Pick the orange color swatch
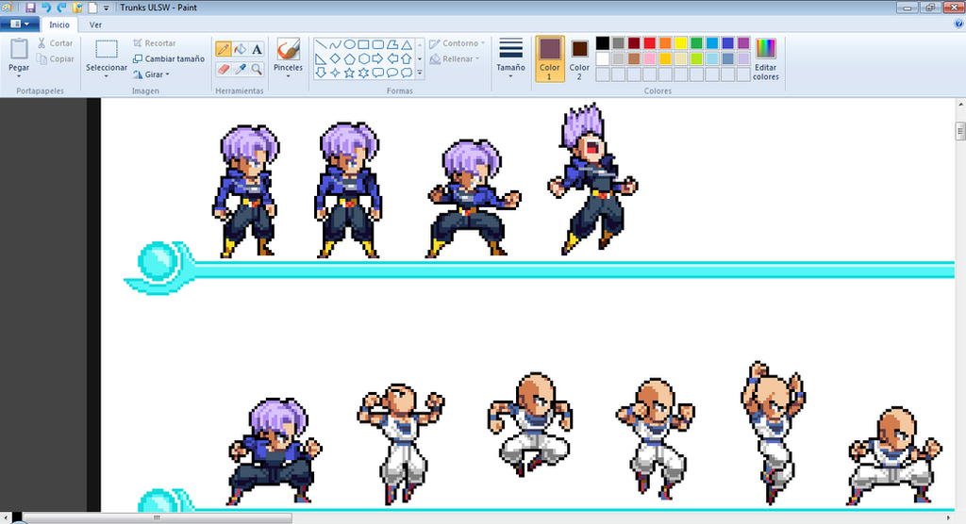 (665, 43)
